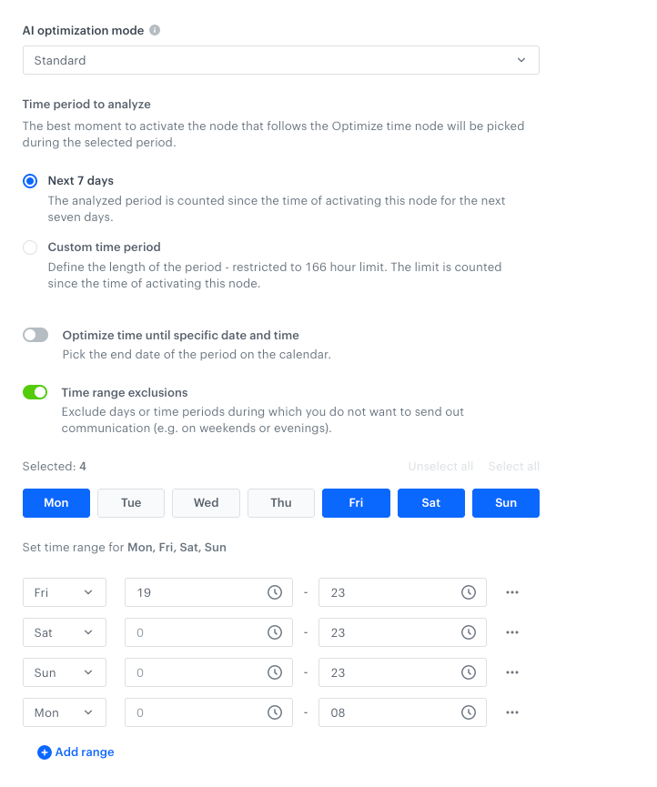Select the Next 7 days radio option
The height and width of the screenshot is (787, 657).
(x=30, y=181)
